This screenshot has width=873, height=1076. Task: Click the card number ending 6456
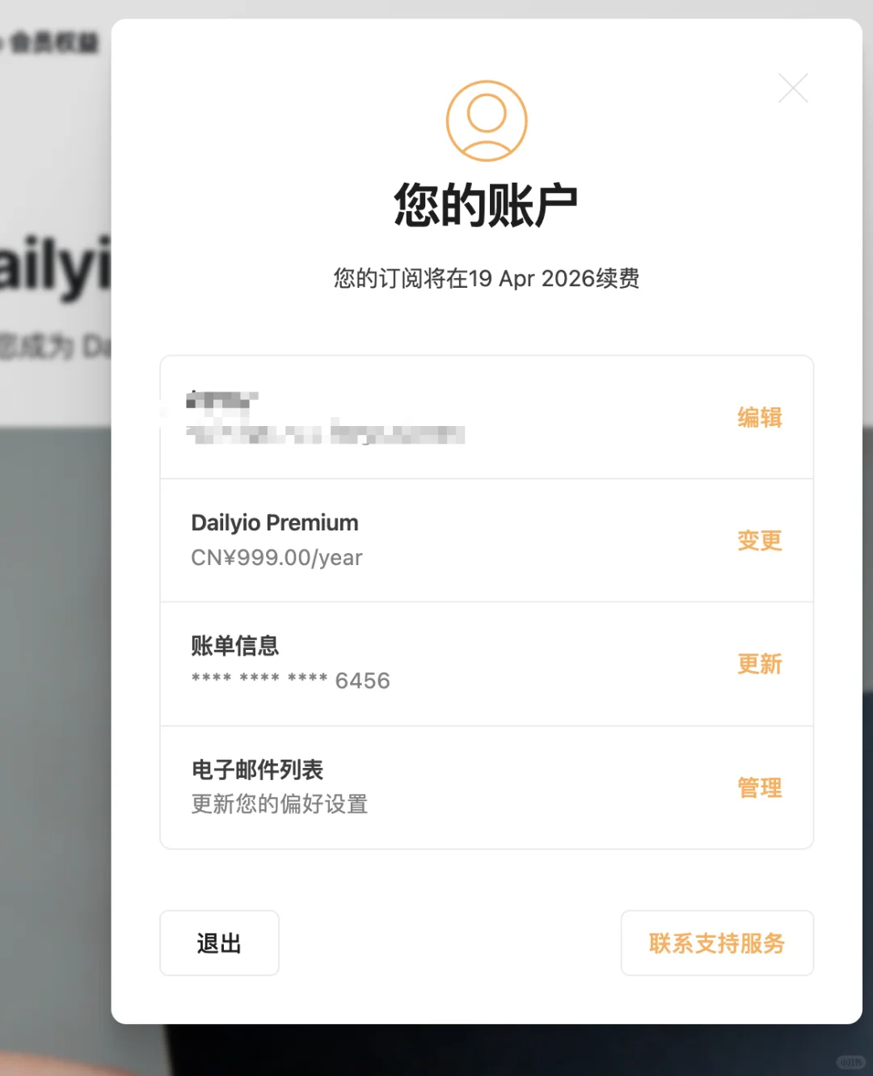[x=290, y=681]
